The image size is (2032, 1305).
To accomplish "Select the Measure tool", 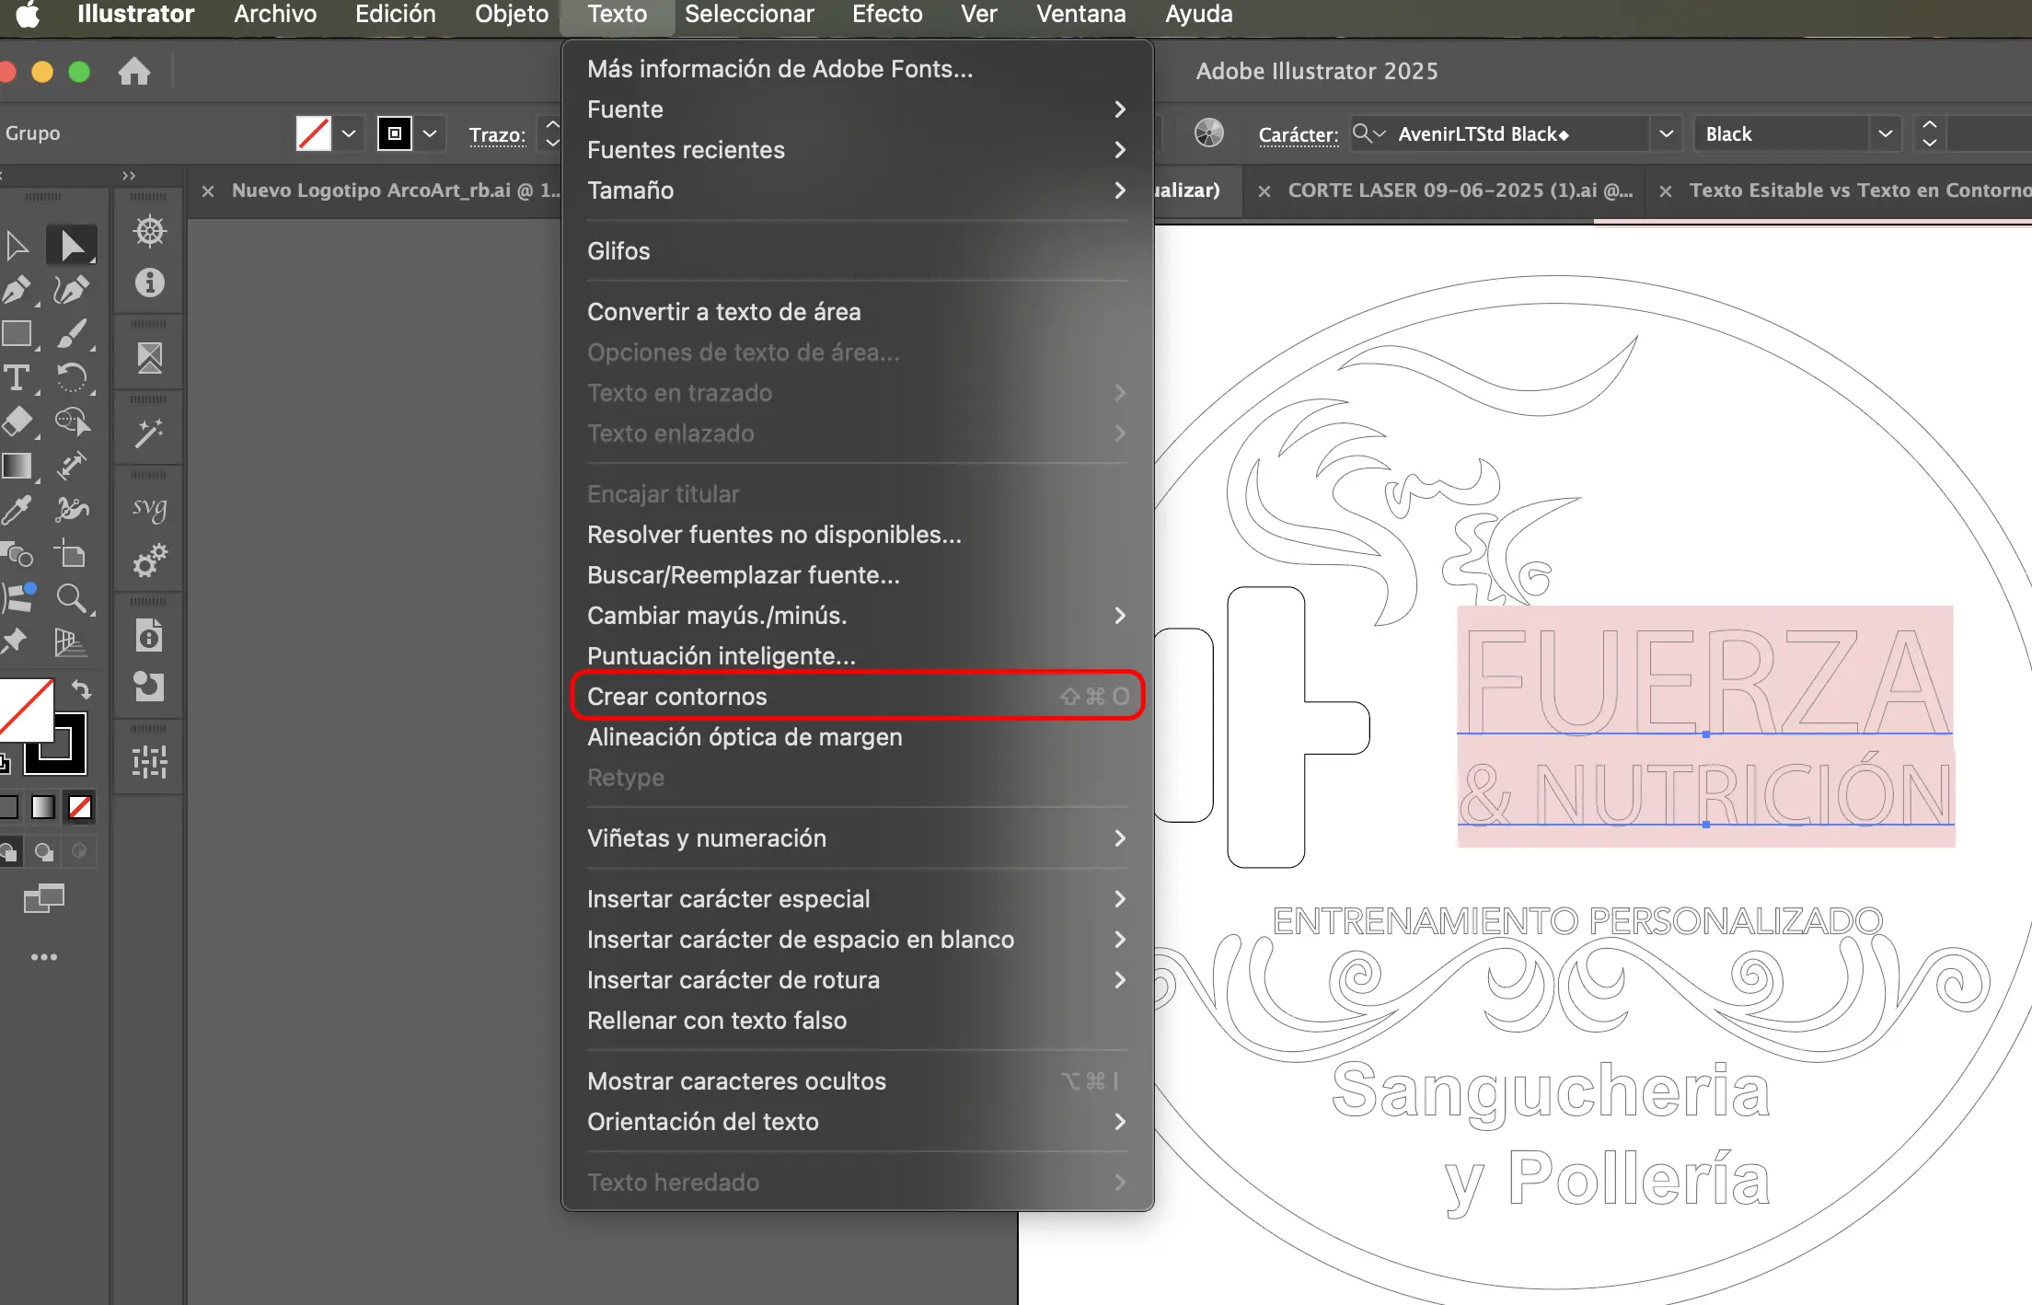I will pos(72,467).
